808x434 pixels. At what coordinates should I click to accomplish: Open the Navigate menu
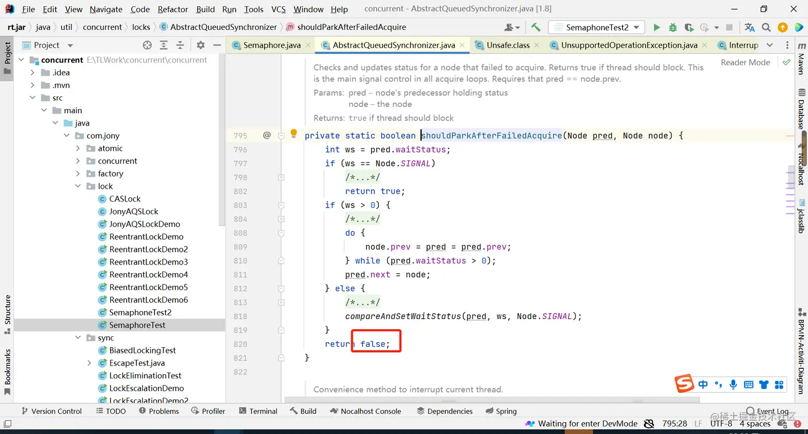click(x=106, y=10)
